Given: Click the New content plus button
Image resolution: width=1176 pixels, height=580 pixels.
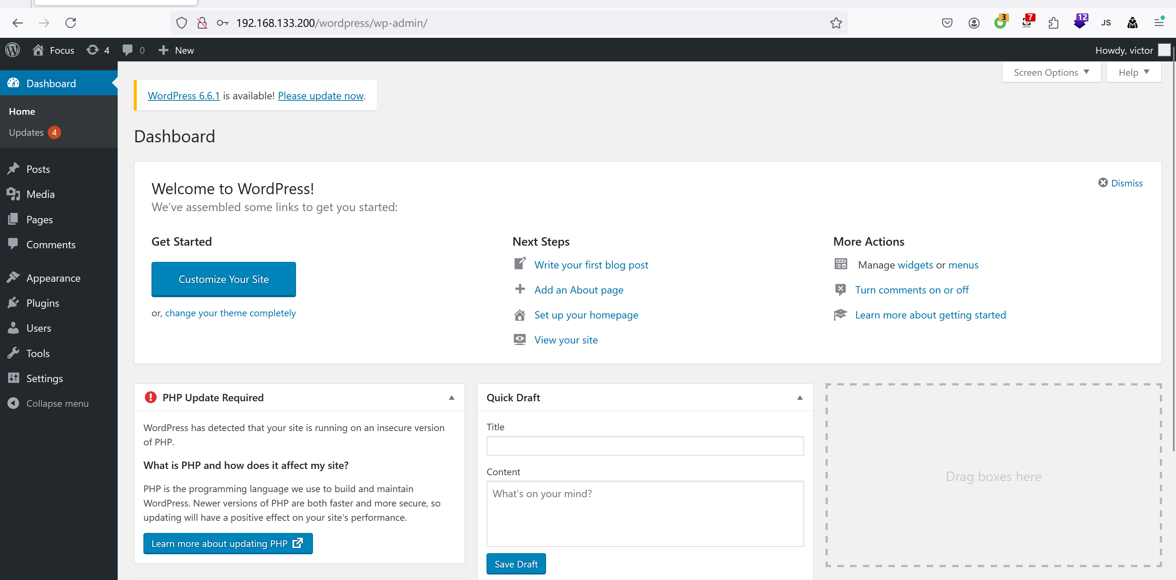Looking at the screenshot, I should (x=176, y=50).
